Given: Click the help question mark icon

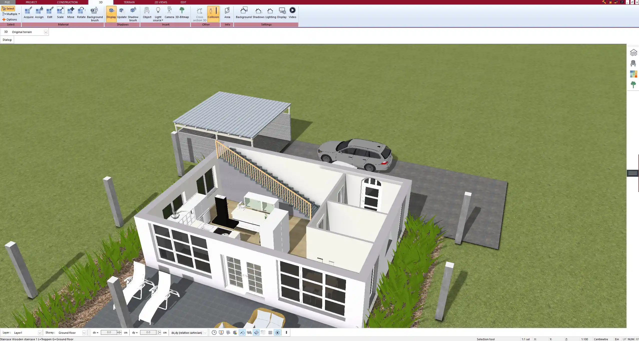Looking at the screenshot, I should [622, 2].
